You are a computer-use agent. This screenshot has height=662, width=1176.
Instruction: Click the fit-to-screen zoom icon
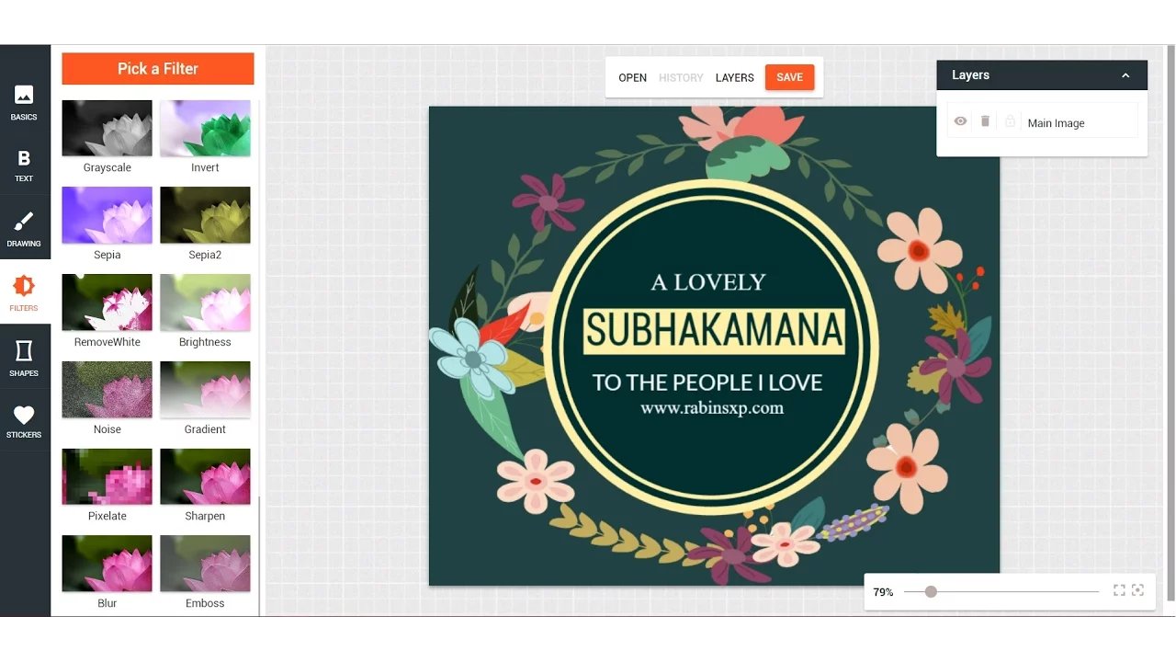tap(1119, 590)
